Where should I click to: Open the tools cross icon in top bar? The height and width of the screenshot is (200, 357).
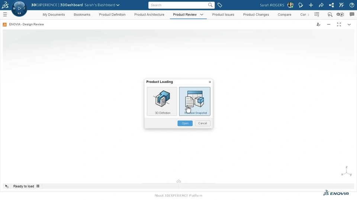pos(341,5)
